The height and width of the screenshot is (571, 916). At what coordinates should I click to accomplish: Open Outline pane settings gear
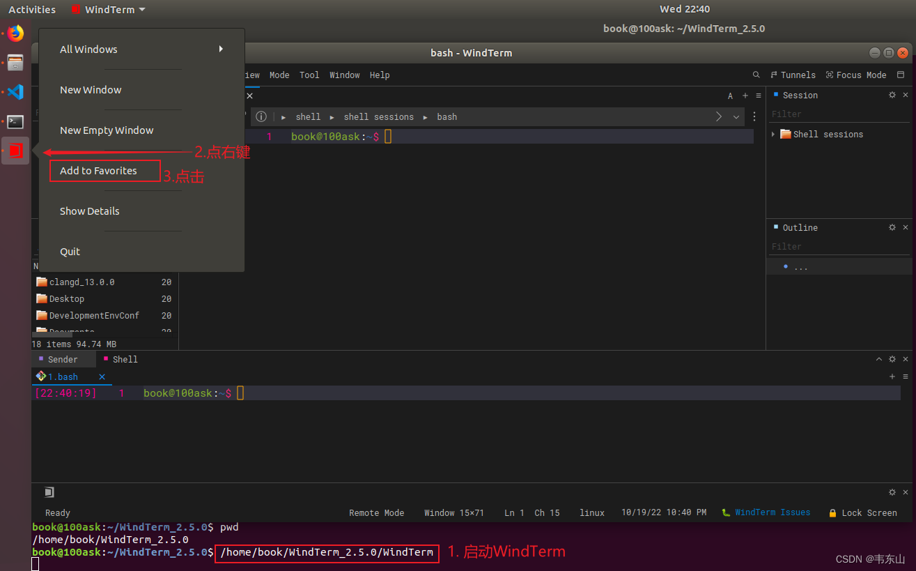tap(892, 227)
